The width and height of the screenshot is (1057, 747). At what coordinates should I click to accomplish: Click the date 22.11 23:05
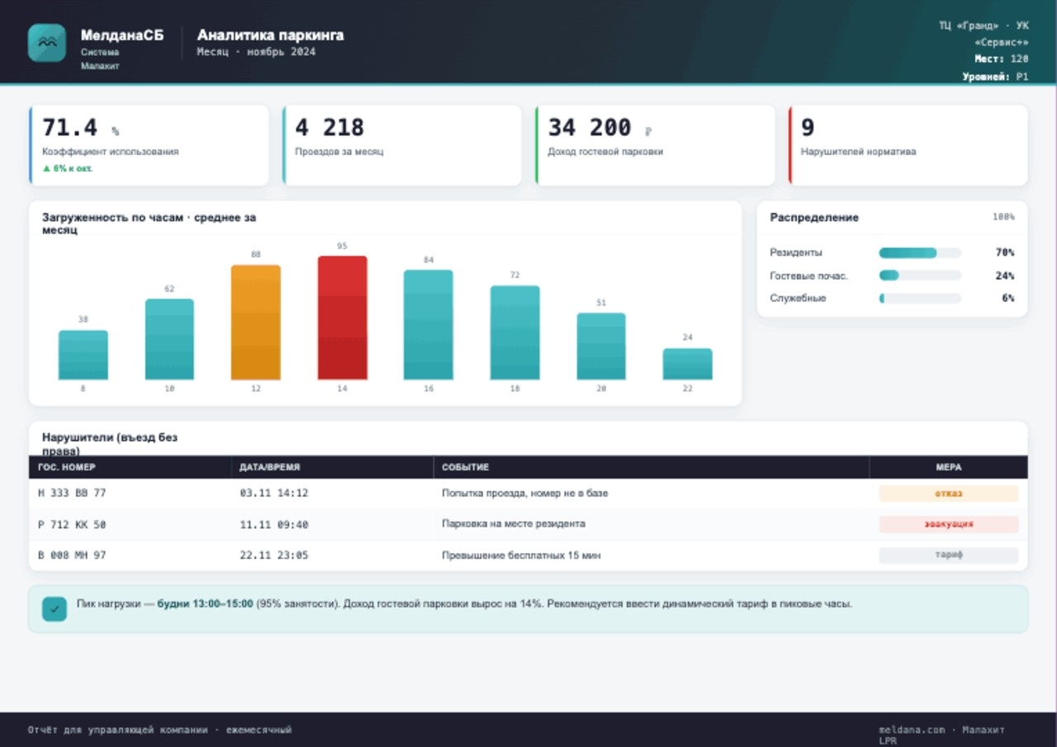tap(274, 556)
